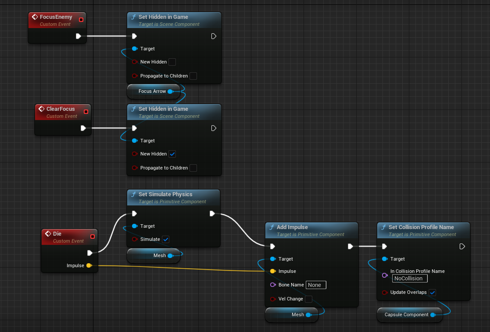This screenshot has height=332, width=490.
Task: Click the ClearFocus event's white execution output pin
Action: 83,128
